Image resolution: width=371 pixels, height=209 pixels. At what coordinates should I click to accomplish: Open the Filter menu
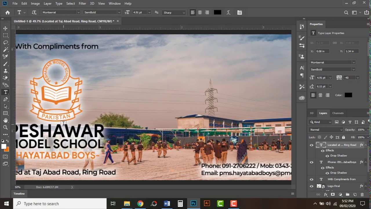pyautogui.click(x=82, y=3)
